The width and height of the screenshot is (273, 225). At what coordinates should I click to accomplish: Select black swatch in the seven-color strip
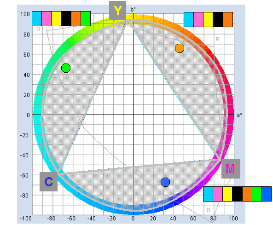click(x=237, y=194)
